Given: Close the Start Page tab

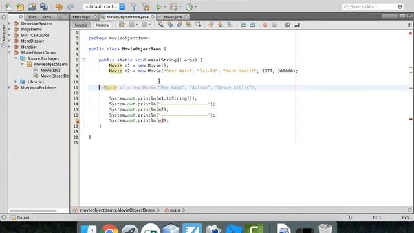Looking at the screenshot, I should (x=95, y=17).
